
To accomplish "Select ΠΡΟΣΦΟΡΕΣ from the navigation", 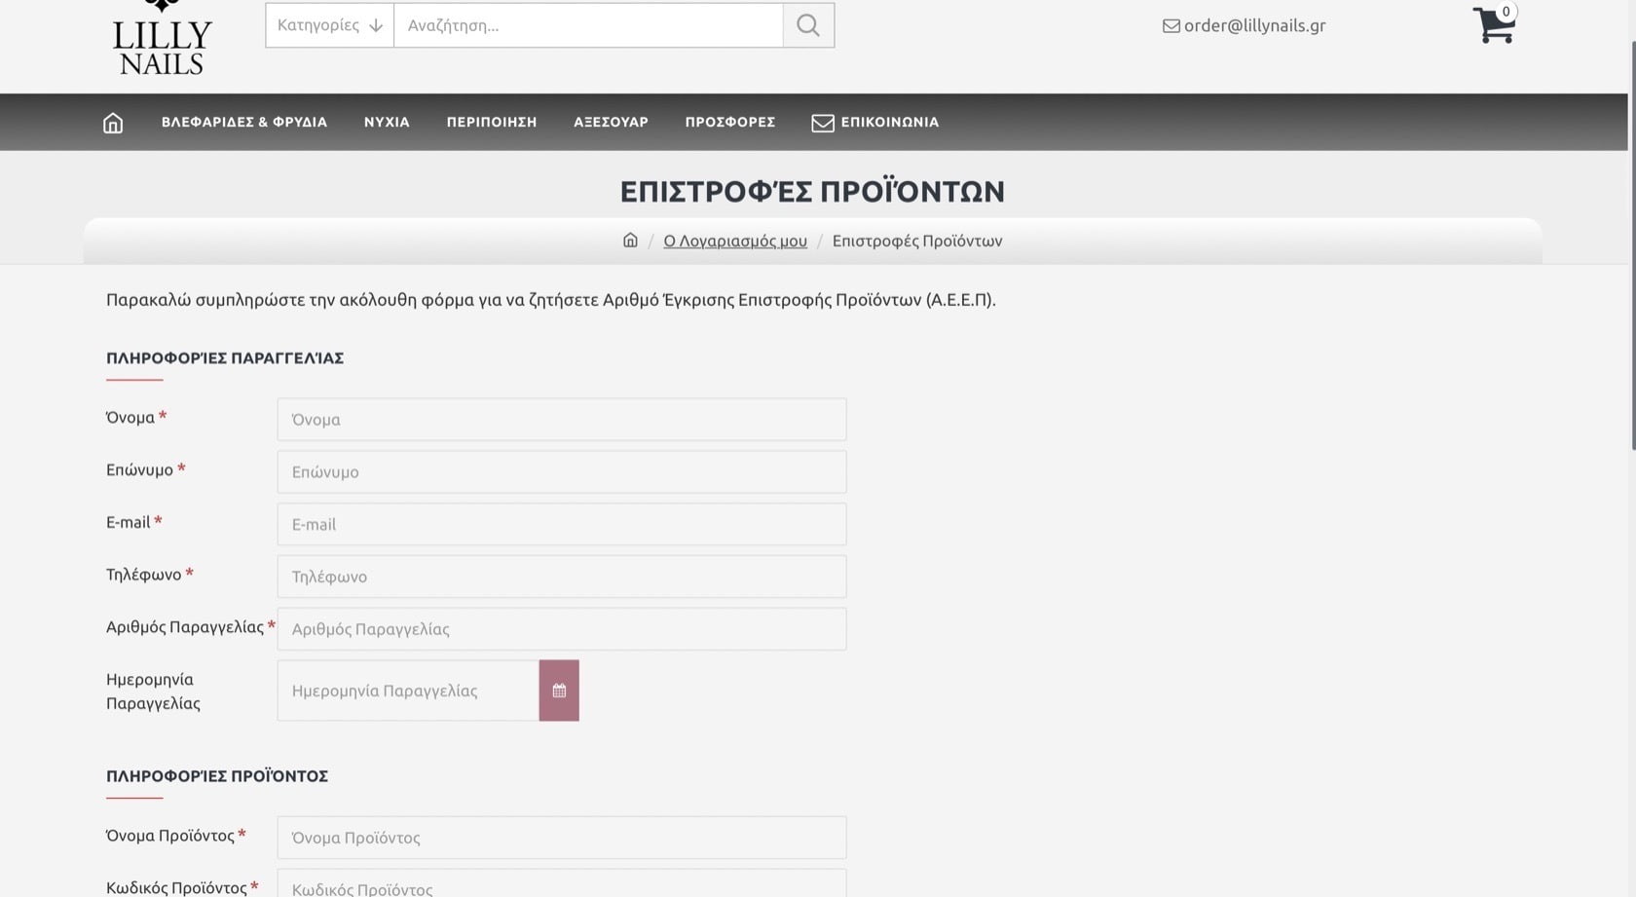I will tap(729, 122).
